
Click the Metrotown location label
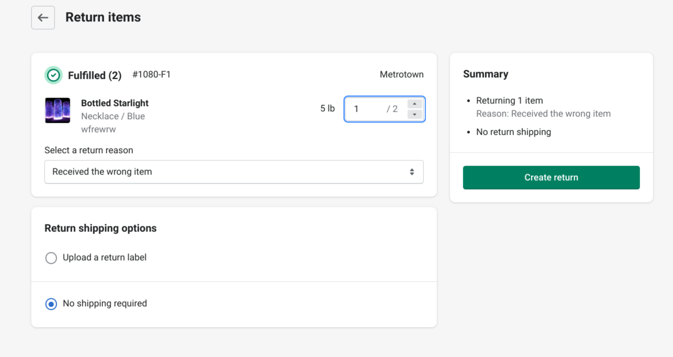tap(401, 75)
